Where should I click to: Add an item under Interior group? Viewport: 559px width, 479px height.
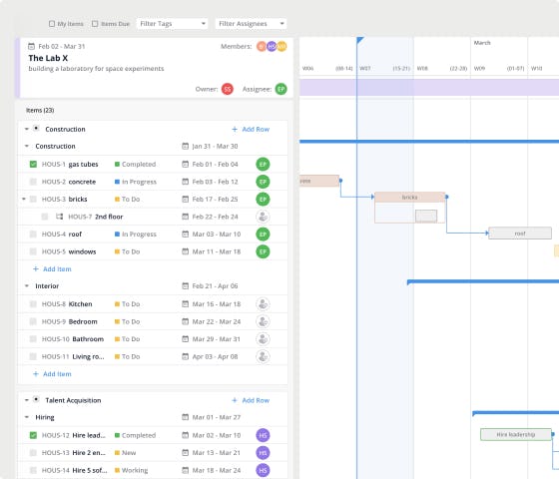tap(52, 374)
